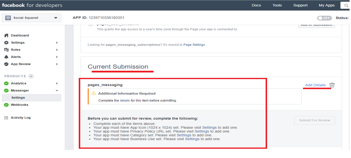Toggle the app status OFF switch
351x158 pixels.
[324, 18]
